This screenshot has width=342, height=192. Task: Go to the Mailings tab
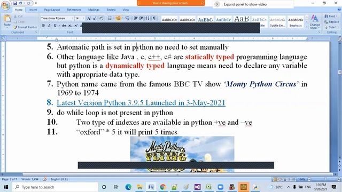point(94,10)
